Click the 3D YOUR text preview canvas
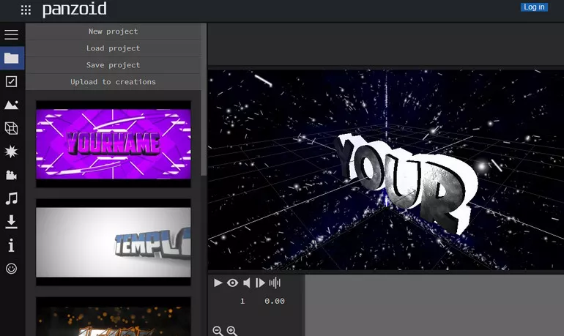The height and width of the screenshot is (336, 564). point(386,170)
